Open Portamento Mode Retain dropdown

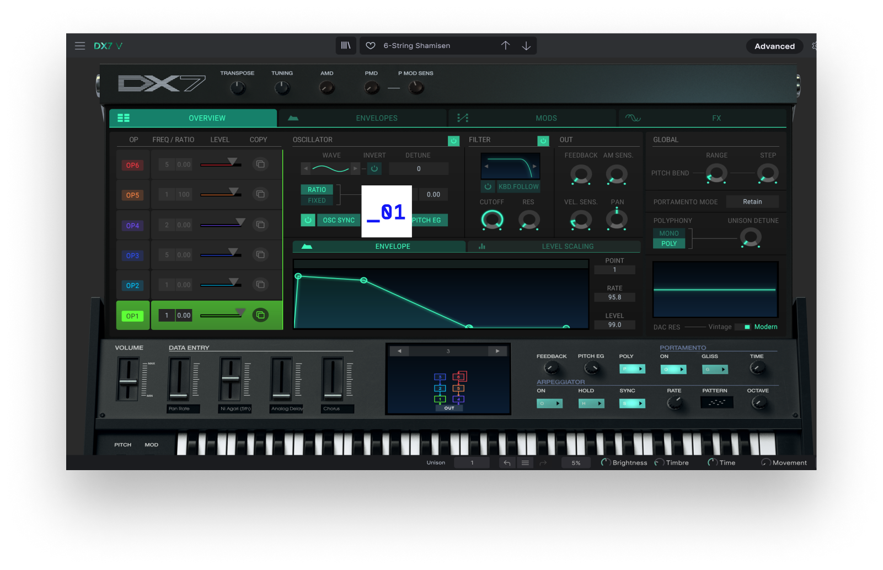click(752, 202)
